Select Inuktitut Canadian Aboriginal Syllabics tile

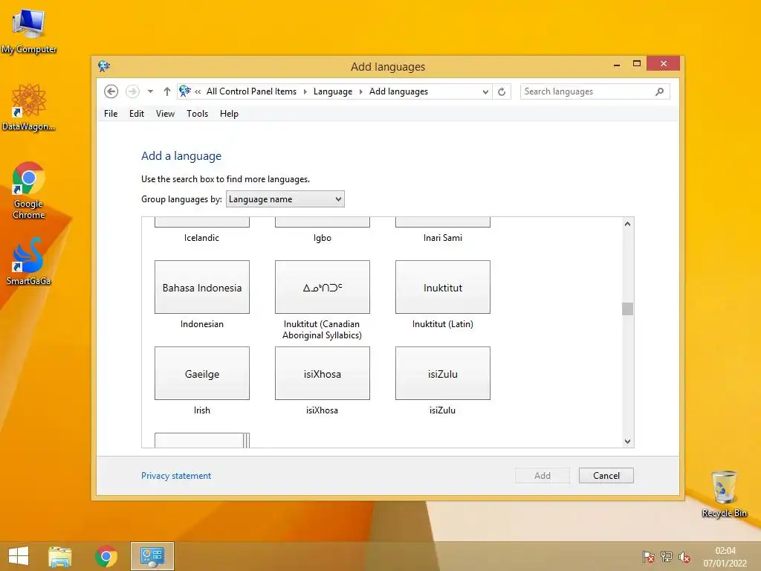(323, 287)
